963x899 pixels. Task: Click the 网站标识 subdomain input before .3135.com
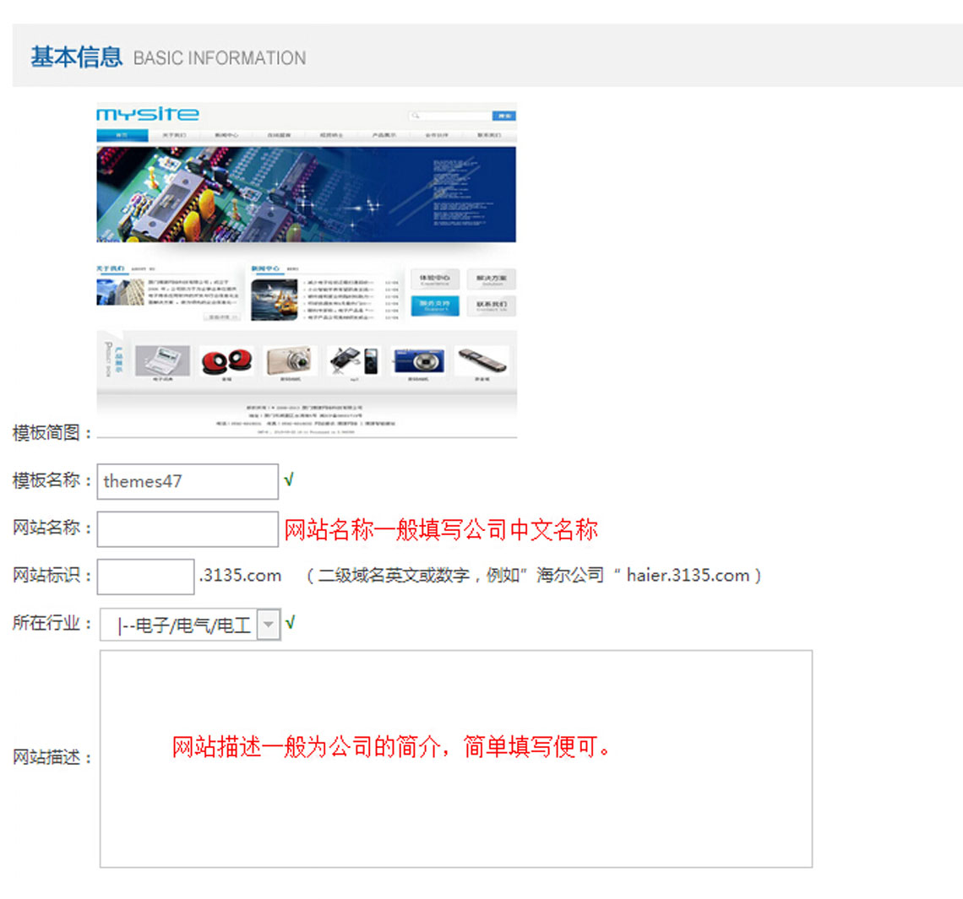click(145, 577)
